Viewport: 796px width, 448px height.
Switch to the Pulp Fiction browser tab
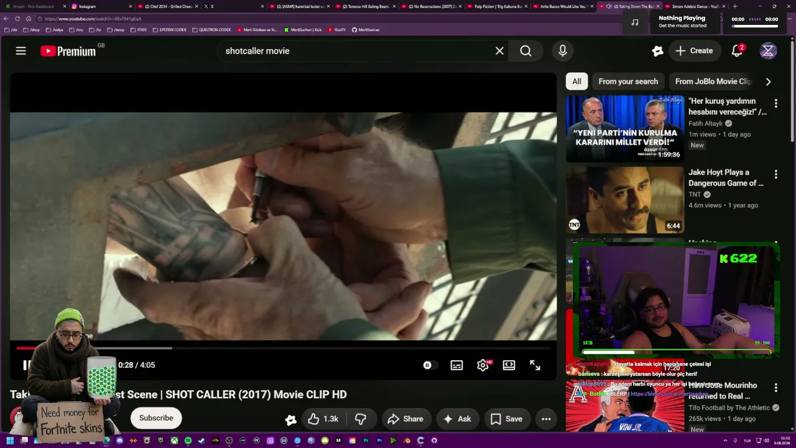tap(498, 6)
